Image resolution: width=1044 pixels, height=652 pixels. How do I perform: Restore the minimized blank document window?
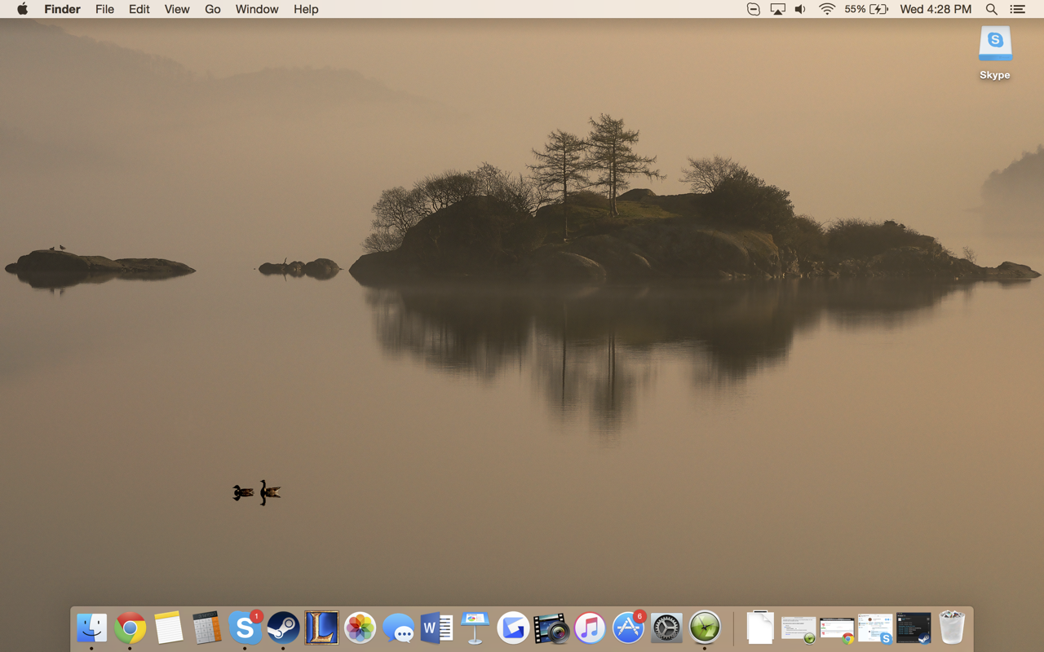760,628
